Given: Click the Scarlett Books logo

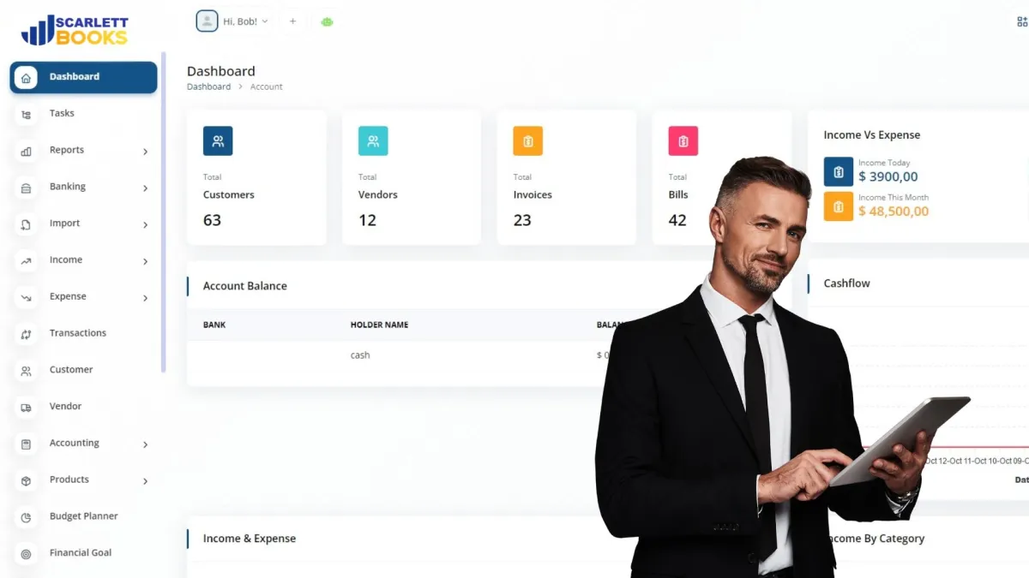Looking at the screenshot, I should pyautogui.click(x=75, y=30).
